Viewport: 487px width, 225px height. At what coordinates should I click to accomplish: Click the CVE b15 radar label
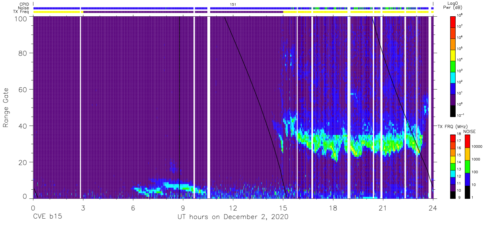[x=47, y=217]
